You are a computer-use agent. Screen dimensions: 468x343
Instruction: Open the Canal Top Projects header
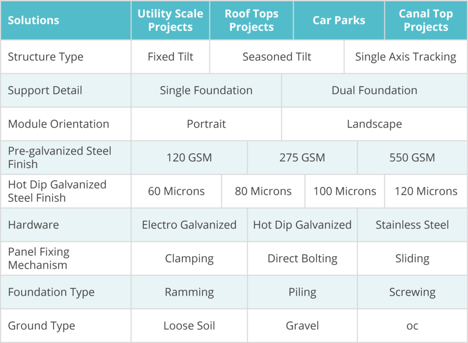point(425,21)
